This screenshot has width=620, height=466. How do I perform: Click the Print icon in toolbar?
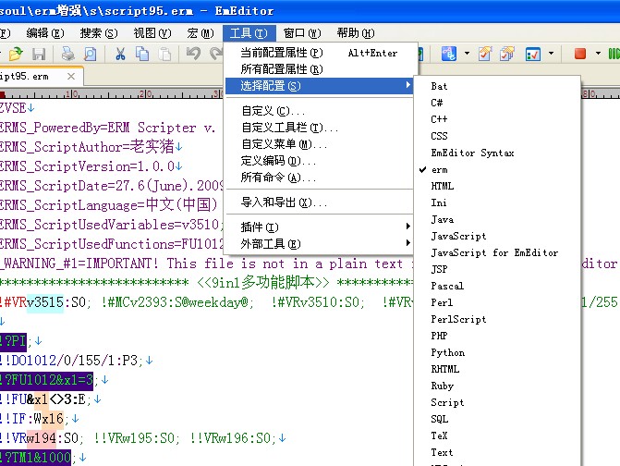pyautogui.click(x=68, y=54)
